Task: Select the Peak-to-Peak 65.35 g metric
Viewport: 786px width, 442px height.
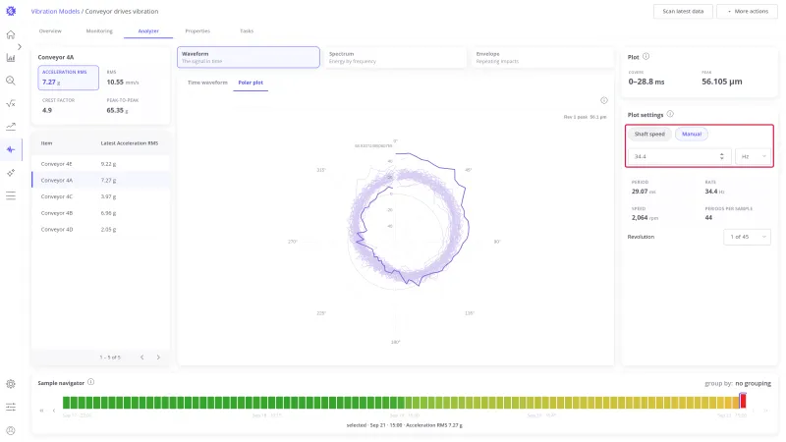Action: (x=124, y=106)
